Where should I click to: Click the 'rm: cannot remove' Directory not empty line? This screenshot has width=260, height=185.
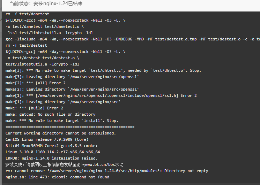(x=107, y=171)
